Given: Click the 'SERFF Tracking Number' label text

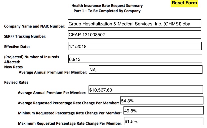Looking at the screenshot, I should click(x=25, y=36).
